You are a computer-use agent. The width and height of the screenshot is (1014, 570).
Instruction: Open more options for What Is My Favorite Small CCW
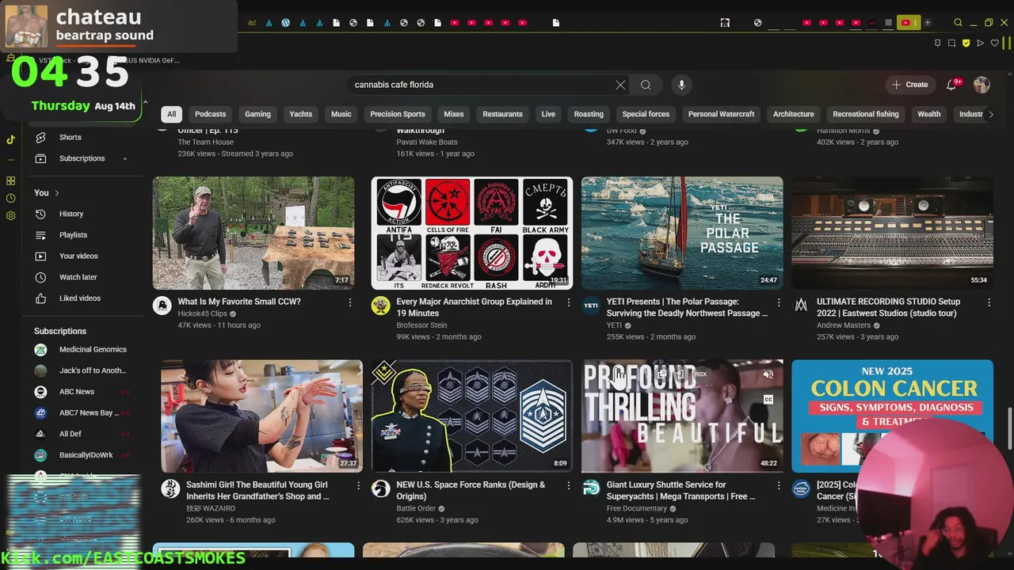point(350,302)
